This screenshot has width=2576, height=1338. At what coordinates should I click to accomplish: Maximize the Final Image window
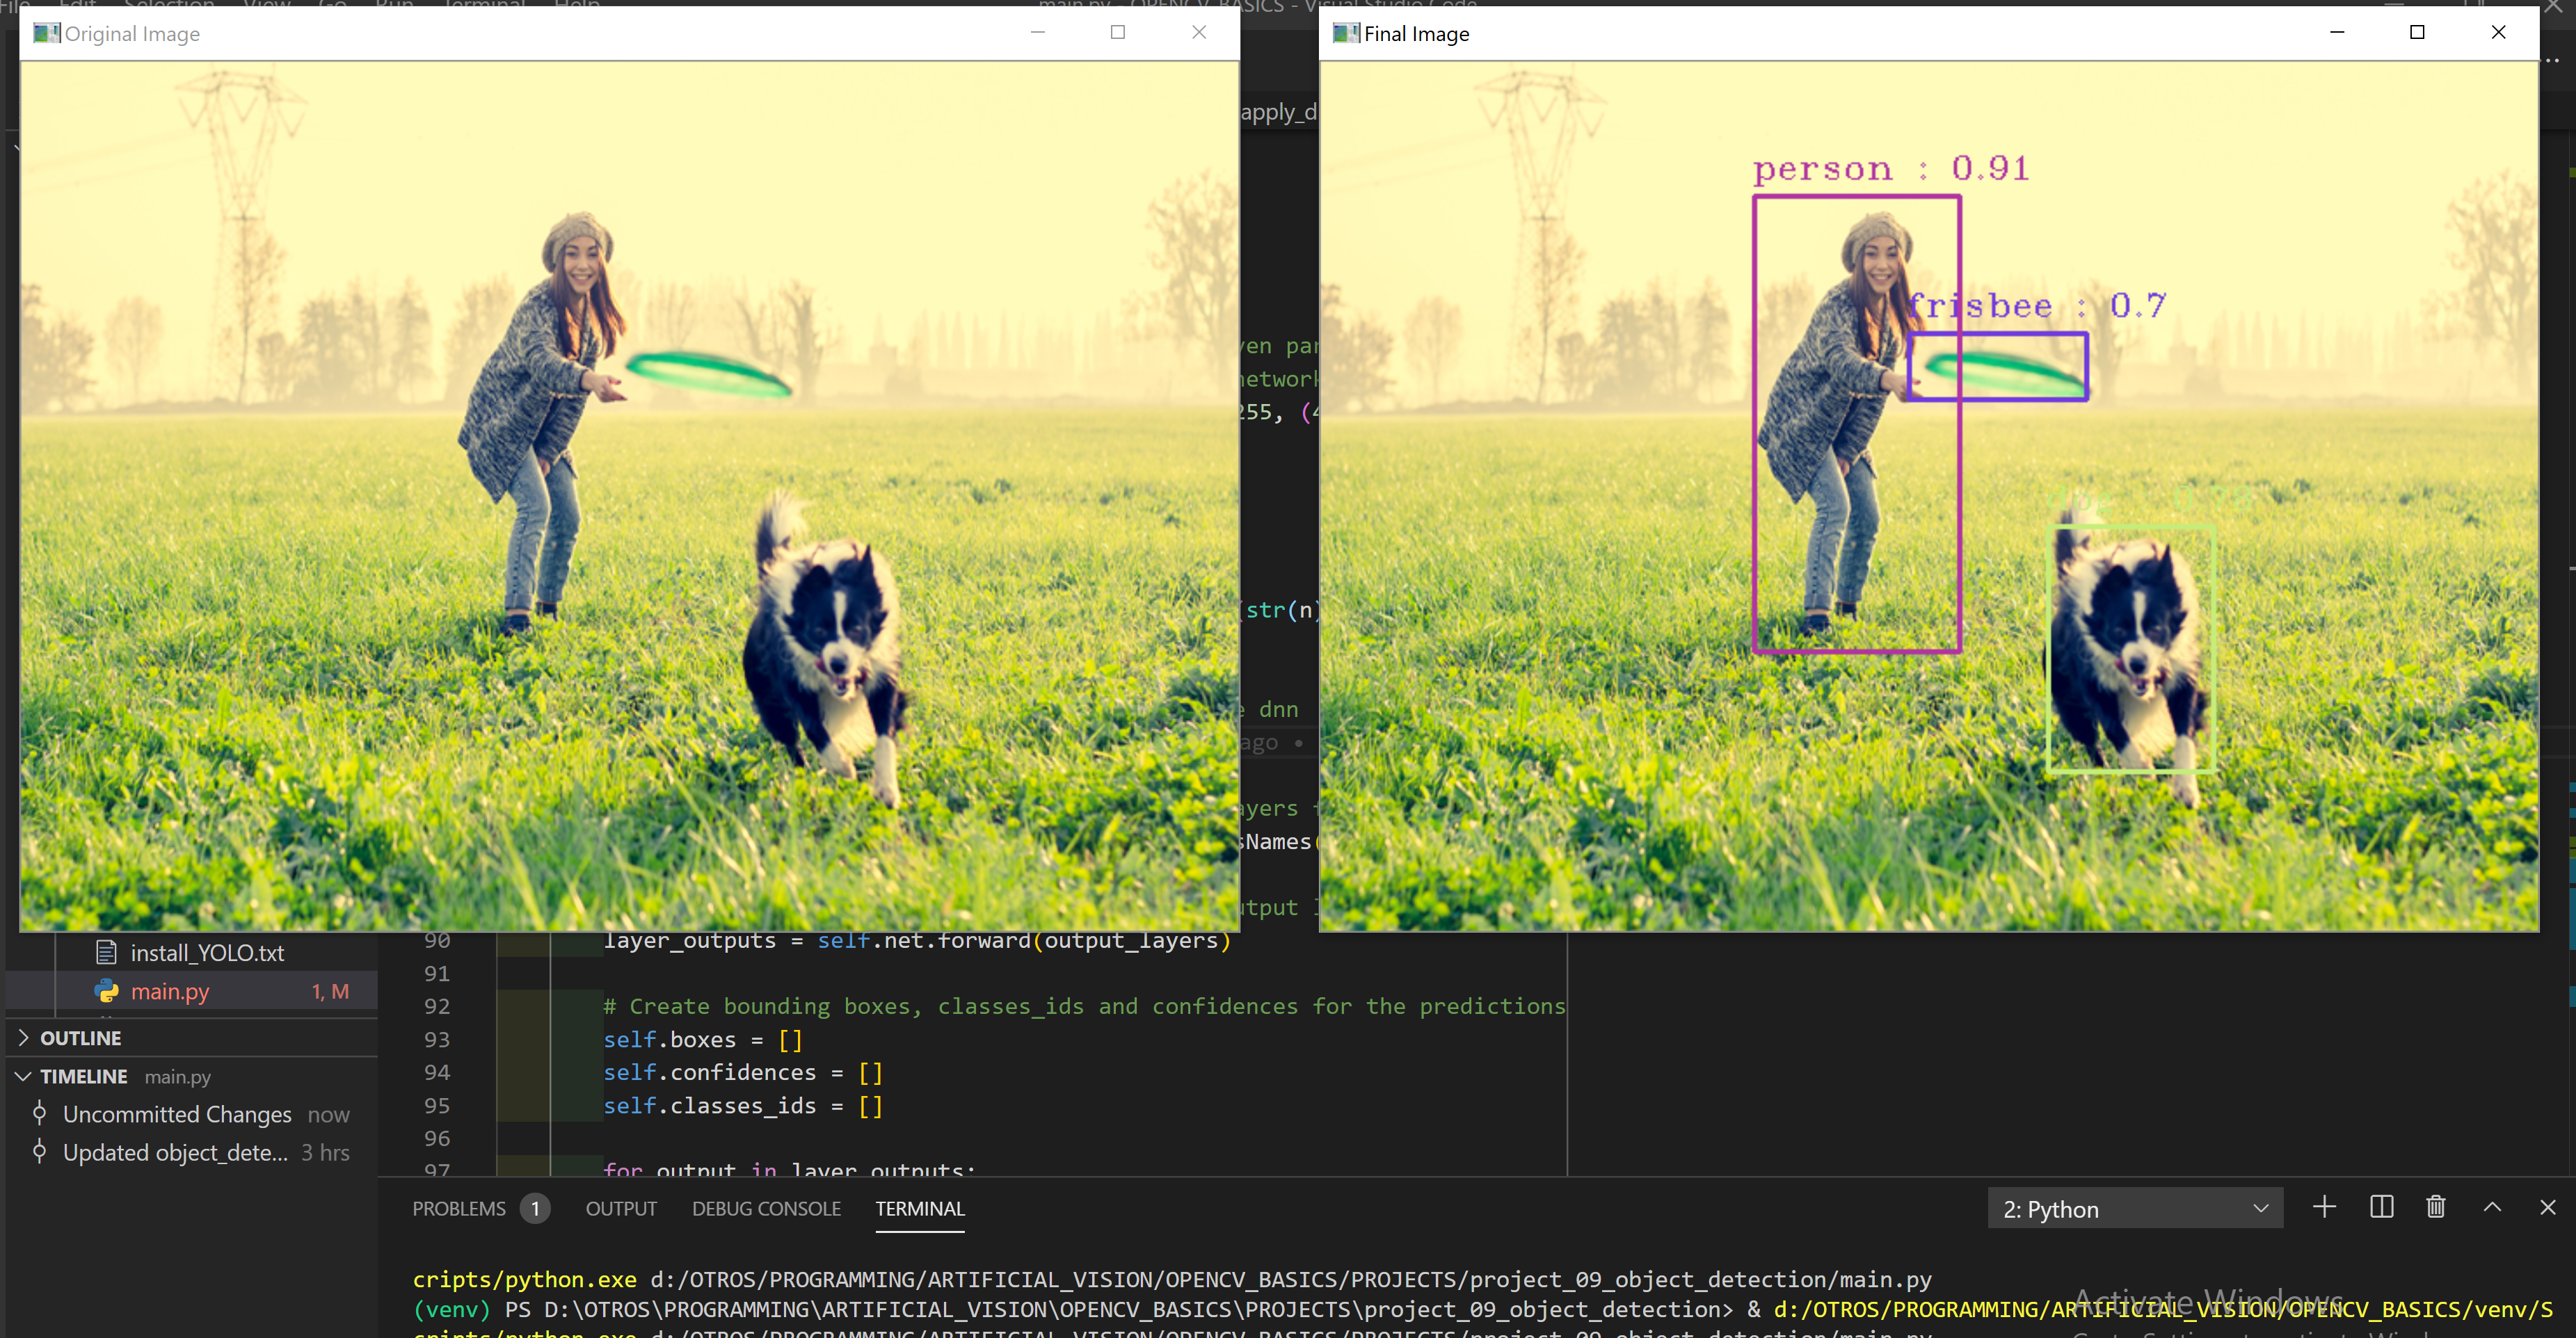click(x=2417, y=33)
